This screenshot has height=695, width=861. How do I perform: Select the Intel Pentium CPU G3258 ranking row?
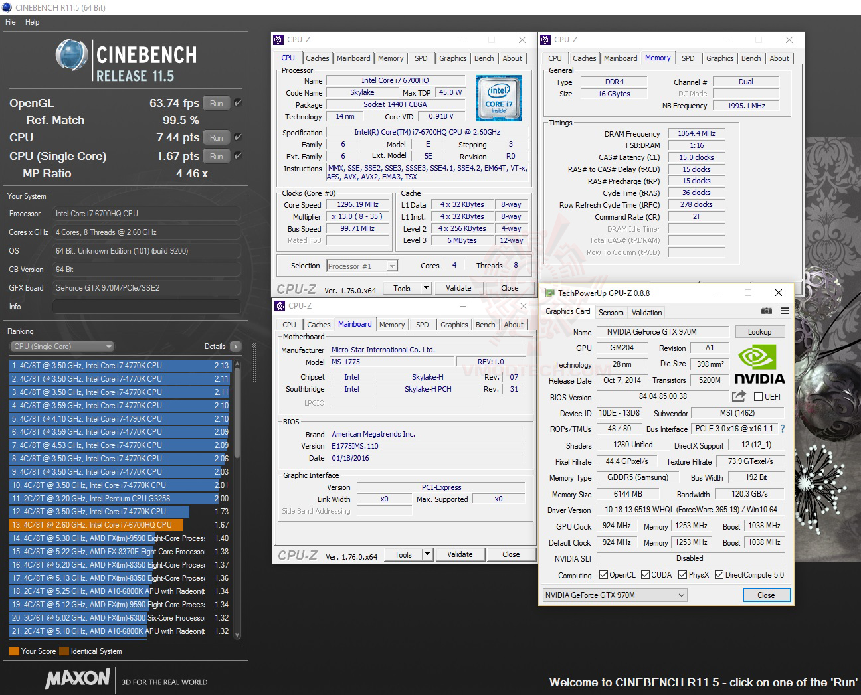tap(120, 498)
